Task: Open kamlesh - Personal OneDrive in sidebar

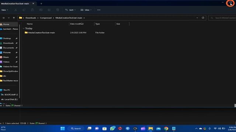Action: click(9, 29)
